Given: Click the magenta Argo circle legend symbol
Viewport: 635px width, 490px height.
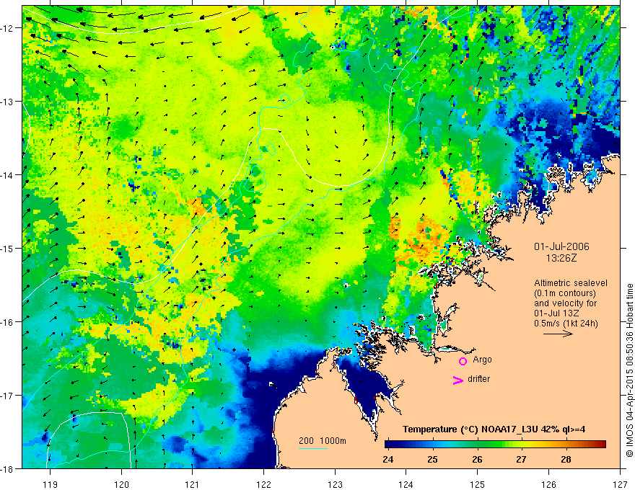Looking at the screenshot, I should (463, 361).
